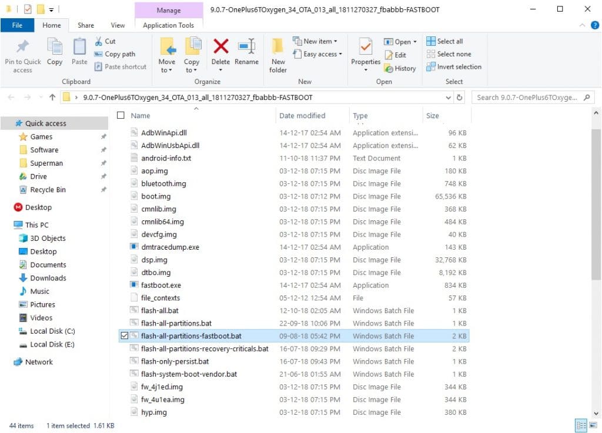Show file History
The image size is (602, 433).
[400, 69]
